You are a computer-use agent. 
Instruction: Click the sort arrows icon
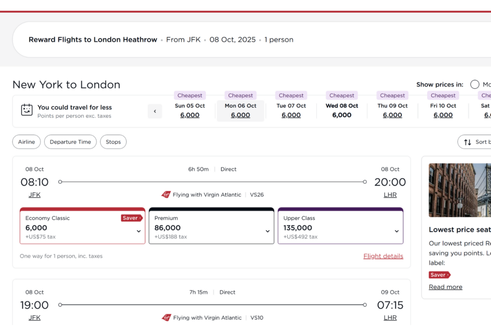tap(468, 142)
